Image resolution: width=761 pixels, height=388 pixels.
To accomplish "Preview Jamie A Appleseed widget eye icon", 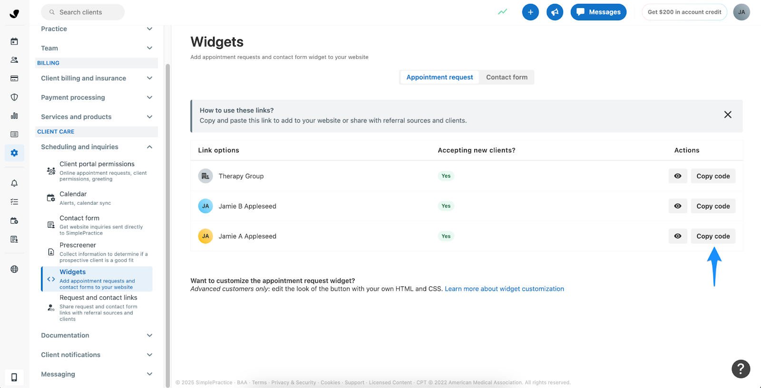I will coord(678,236).
